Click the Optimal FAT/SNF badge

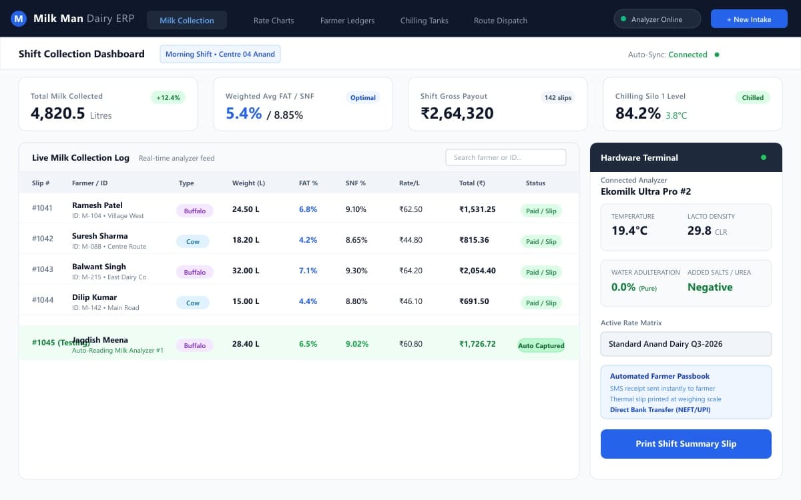point(363,97)
